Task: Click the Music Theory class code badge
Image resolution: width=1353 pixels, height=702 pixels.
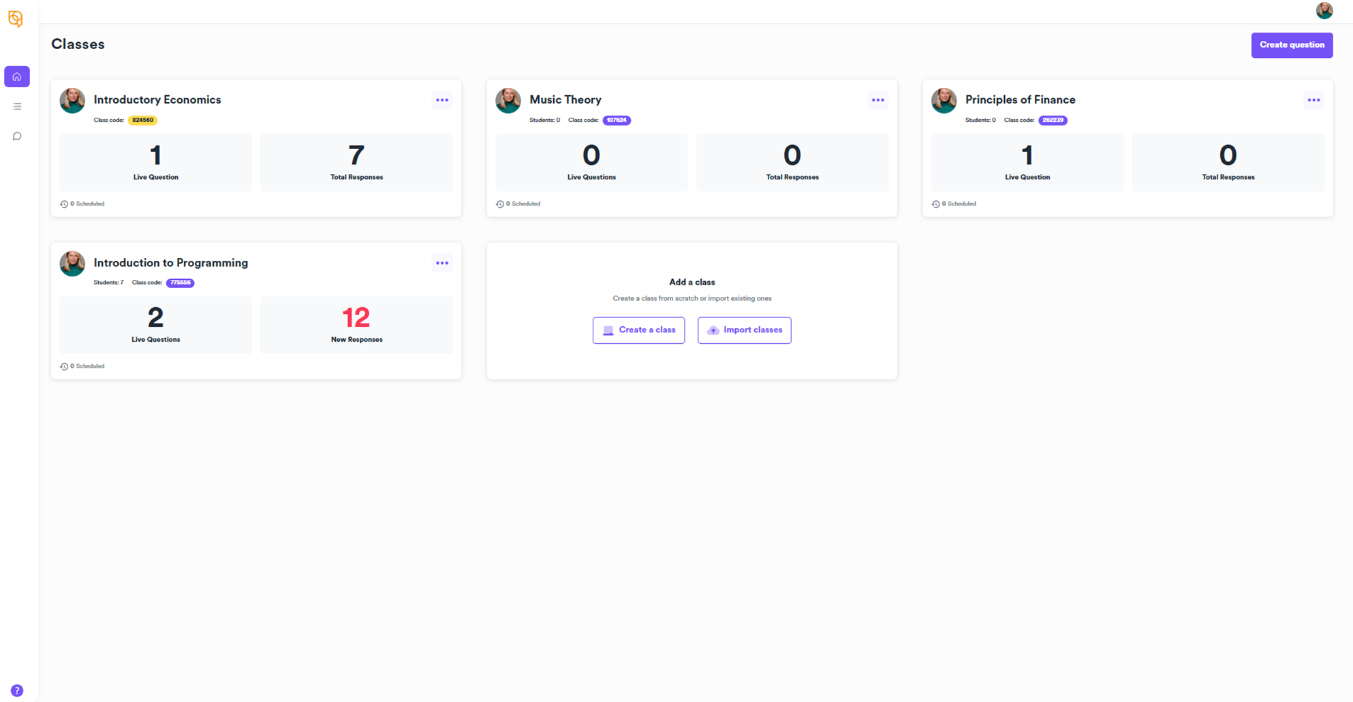Action: click(x=617, y=120)
